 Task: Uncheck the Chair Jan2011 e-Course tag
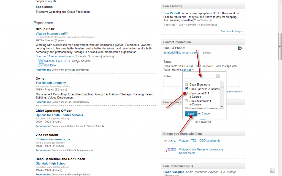186,89
